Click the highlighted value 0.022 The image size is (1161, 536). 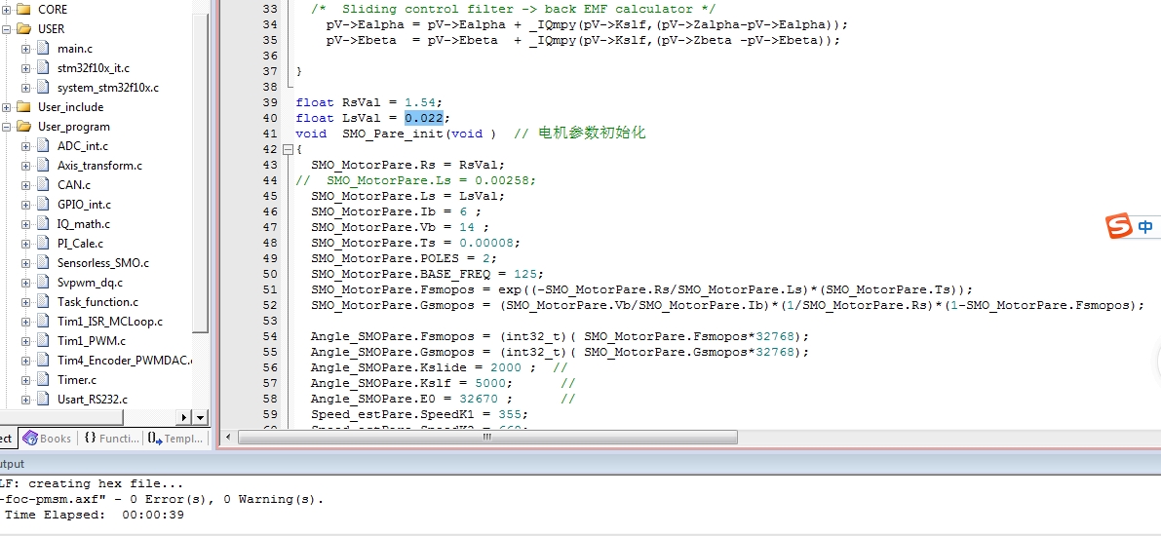pyautogui.click(x=423, y=118)
